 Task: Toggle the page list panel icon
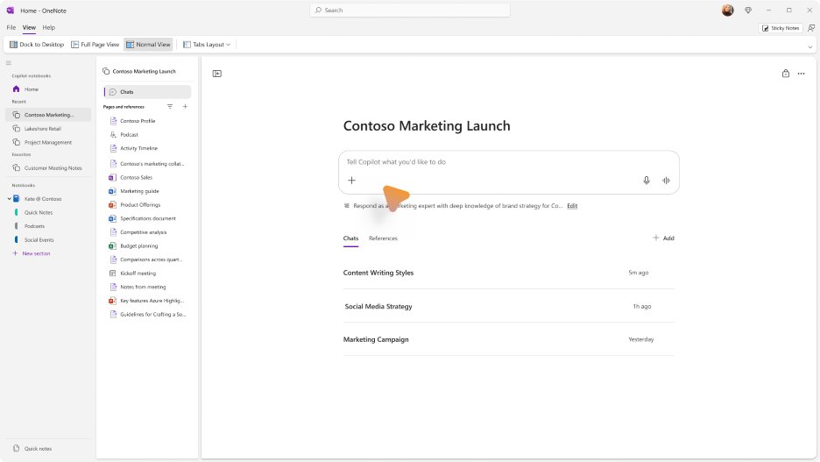click(x=217, y=74)
